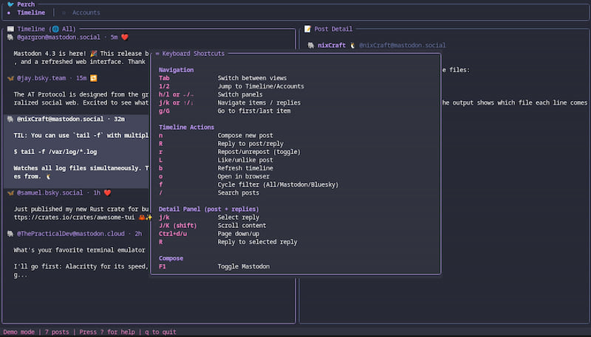Click the 'Like/unlike post' shortcut row

(x=216, y=160)
